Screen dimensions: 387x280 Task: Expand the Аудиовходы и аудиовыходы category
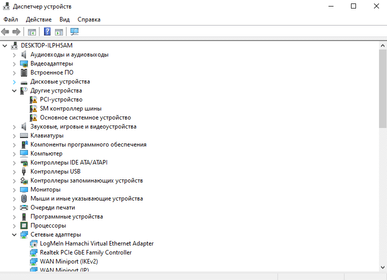click(x=14, y=54)
